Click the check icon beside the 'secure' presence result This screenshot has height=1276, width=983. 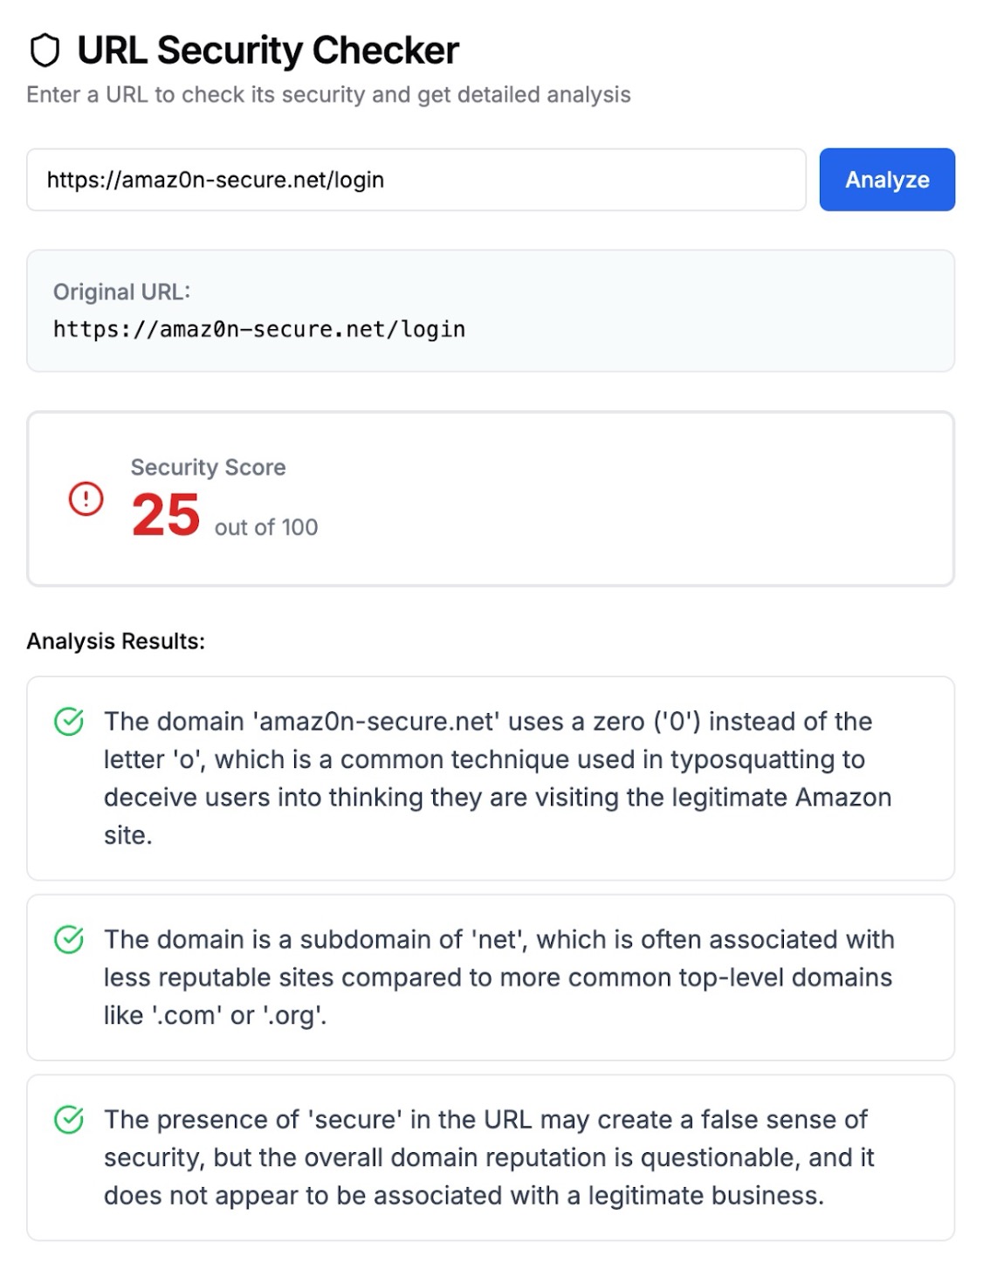pos(69,1120)
